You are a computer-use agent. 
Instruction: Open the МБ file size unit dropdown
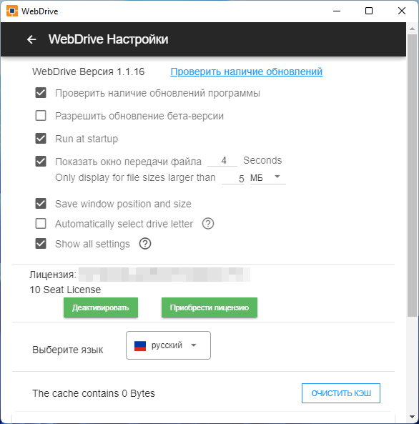[x=268, y=177]
